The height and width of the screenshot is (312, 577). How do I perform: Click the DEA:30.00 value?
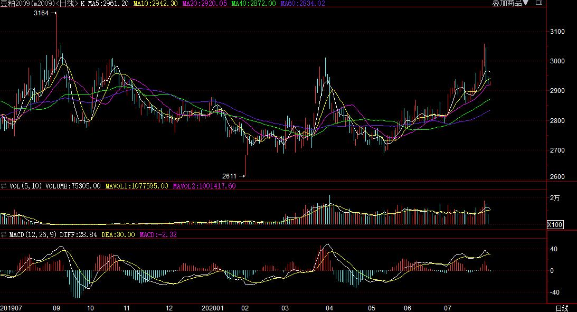click(118, 234)
